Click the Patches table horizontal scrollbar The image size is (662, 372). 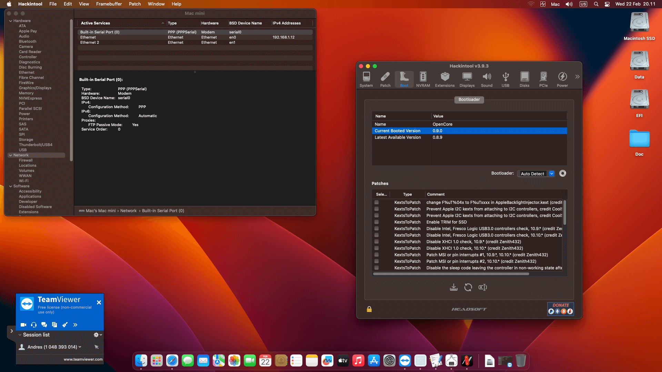pyautogui.click(x=451, y=274)
